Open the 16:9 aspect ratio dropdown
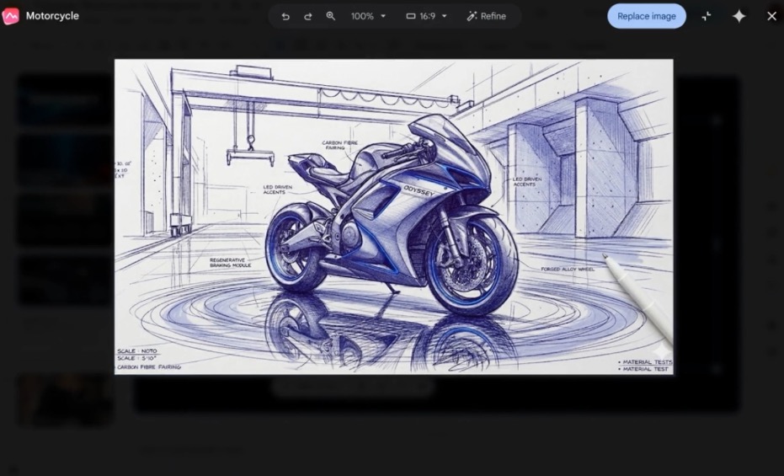Image resolution: width=784 pixels, height=476 pixels. click(426, 16)
